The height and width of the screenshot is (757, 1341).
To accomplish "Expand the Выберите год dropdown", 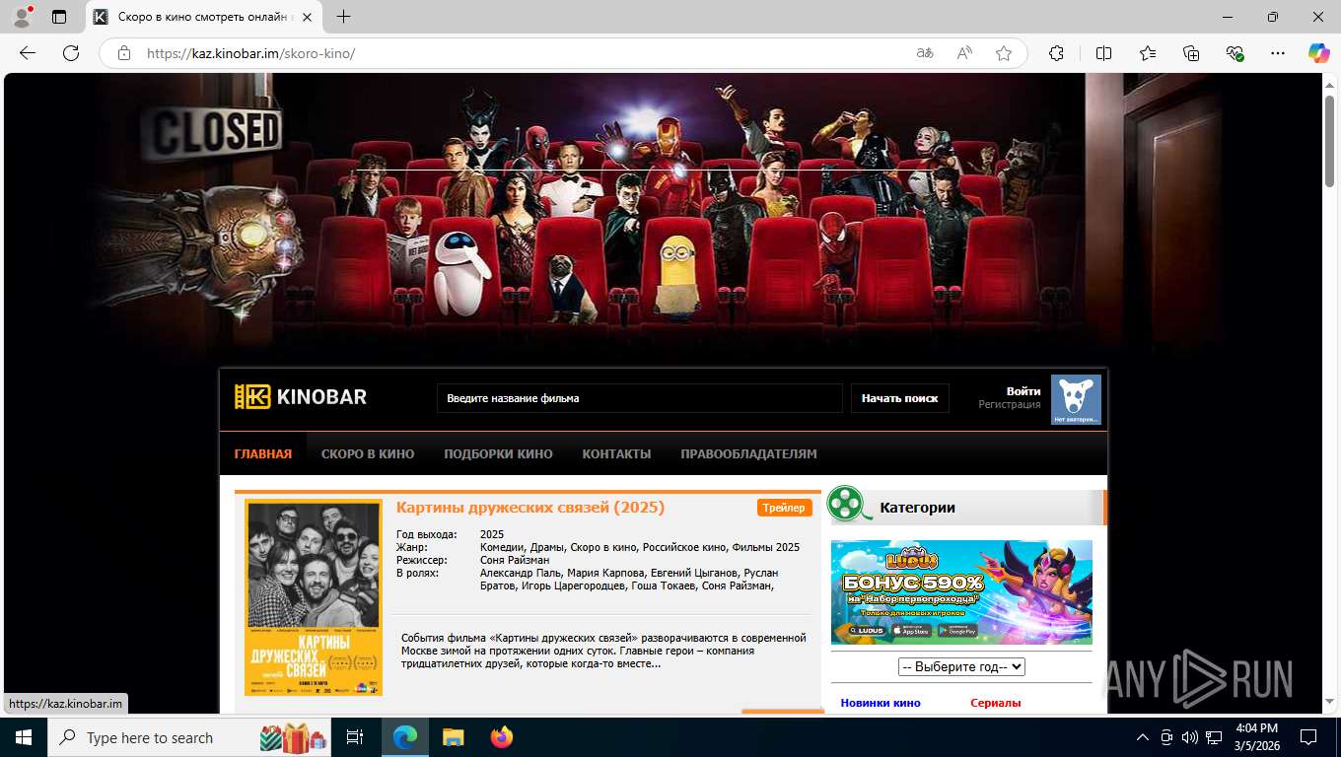I will point(961,666).
